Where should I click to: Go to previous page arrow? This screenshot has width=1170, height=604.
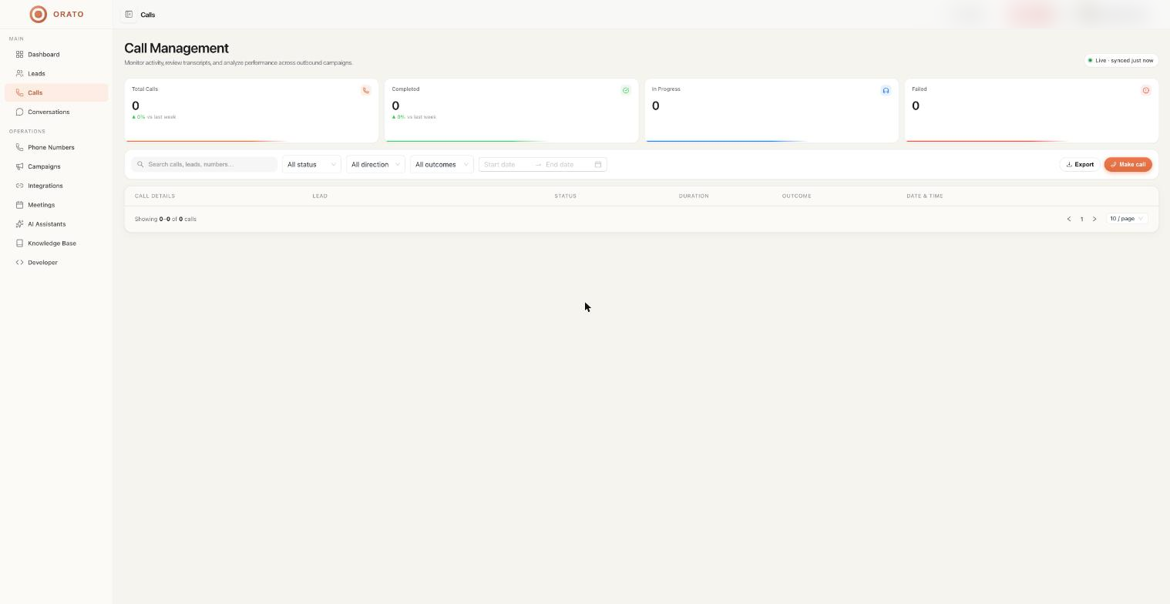[1069, 219]
